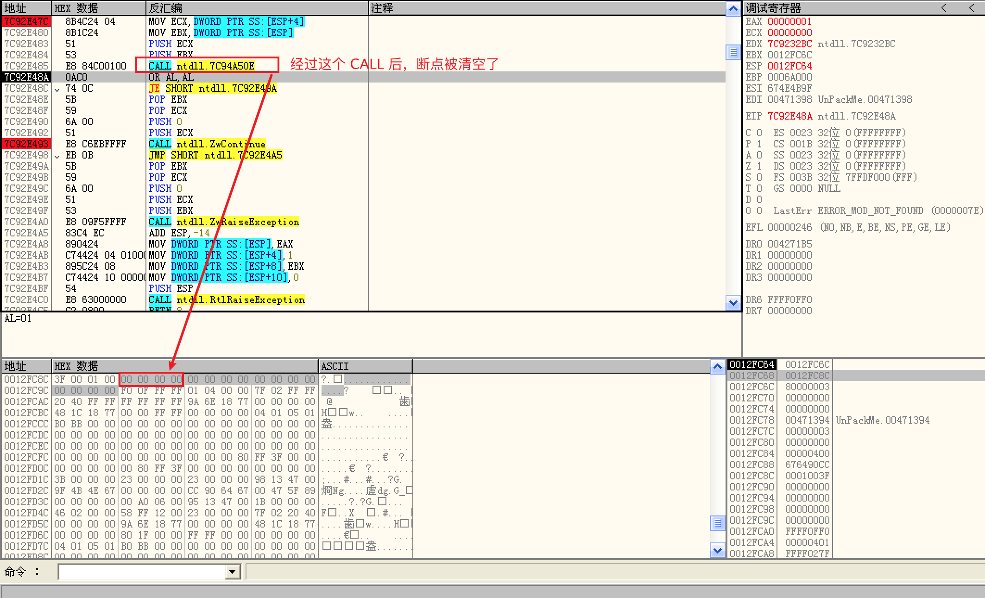The width and height of the screenshot is (985, 598).
Task: Click jump marker beside JMP SHORT instruction
Action: pyautogui.click(x=57, y=156)
